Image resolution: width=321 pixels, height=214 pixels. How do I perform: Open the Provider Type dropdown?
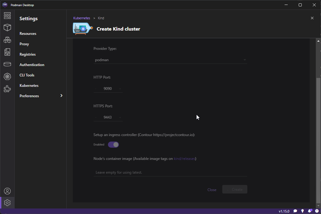[170, 60]
